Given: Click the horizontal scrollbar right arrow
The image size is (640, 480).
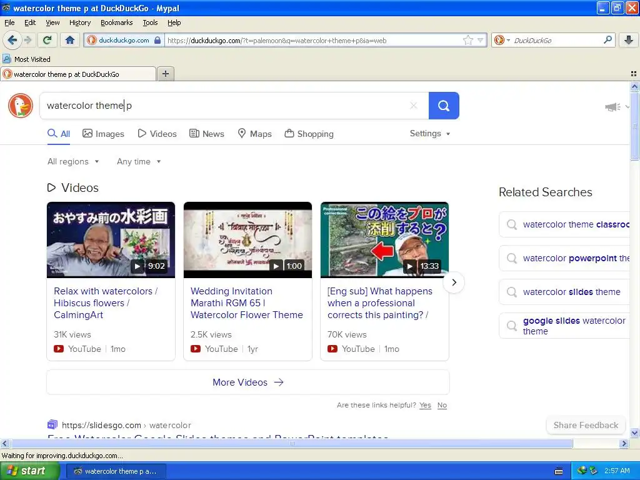Looking at the screenshot, I should [624, 443].
